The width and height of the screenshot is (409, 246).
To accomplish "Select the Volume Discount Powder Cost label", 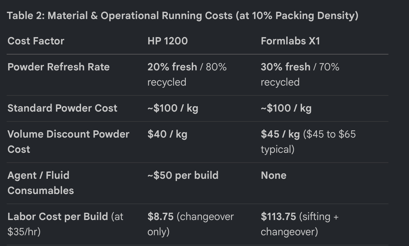I will tap(68, 142).
